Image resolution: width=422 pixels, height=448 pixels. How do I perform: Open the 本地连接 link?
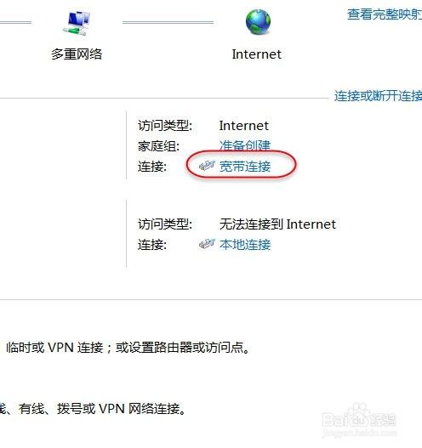point(245,245)
